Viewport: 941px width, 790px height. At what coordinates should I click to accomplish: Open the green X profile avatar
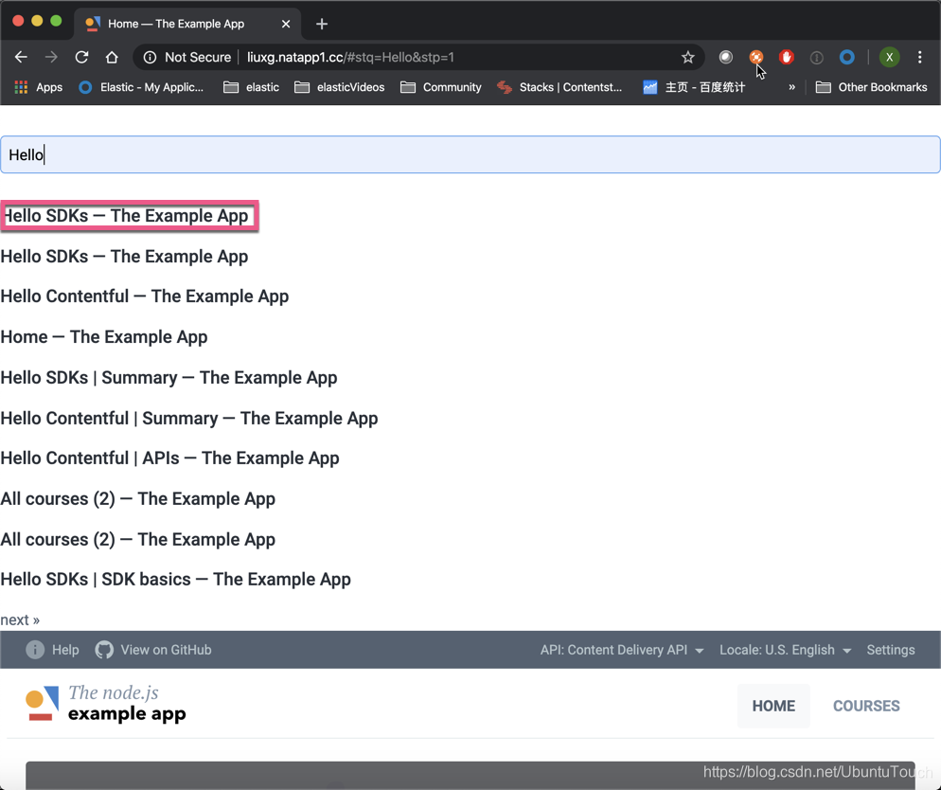coord(889,57)
